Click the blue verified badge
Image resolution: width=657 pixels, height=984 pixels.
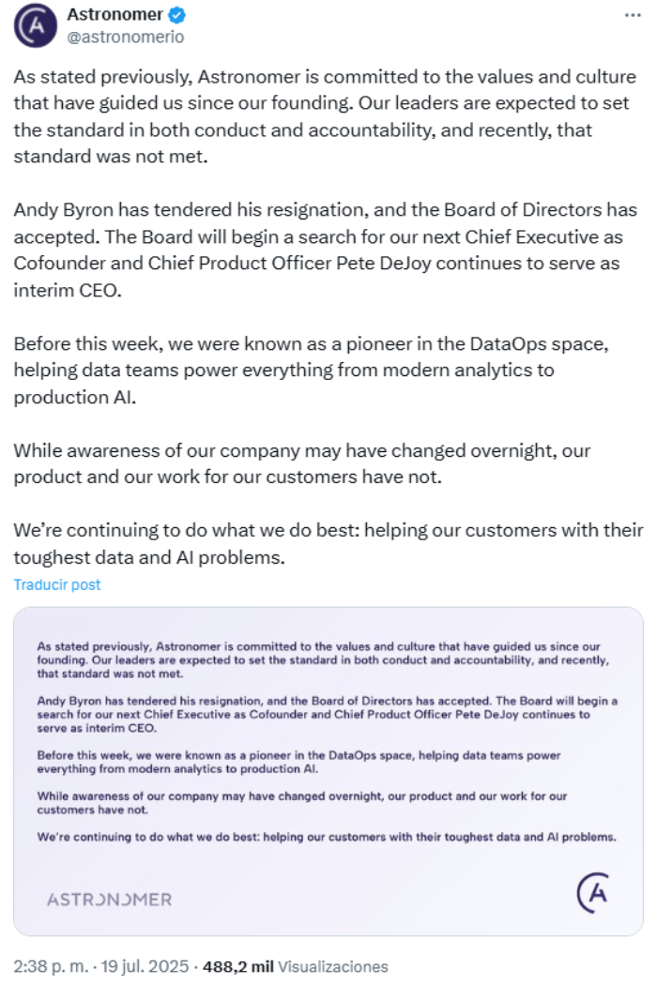tap(176, 16)
